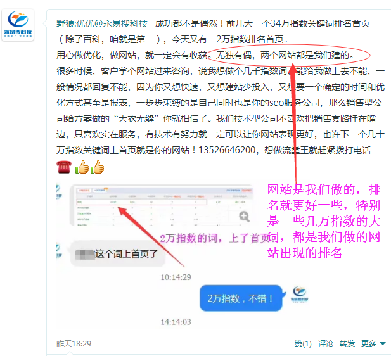
Task: Click 转发 to repost
Action: click(347, 344)
